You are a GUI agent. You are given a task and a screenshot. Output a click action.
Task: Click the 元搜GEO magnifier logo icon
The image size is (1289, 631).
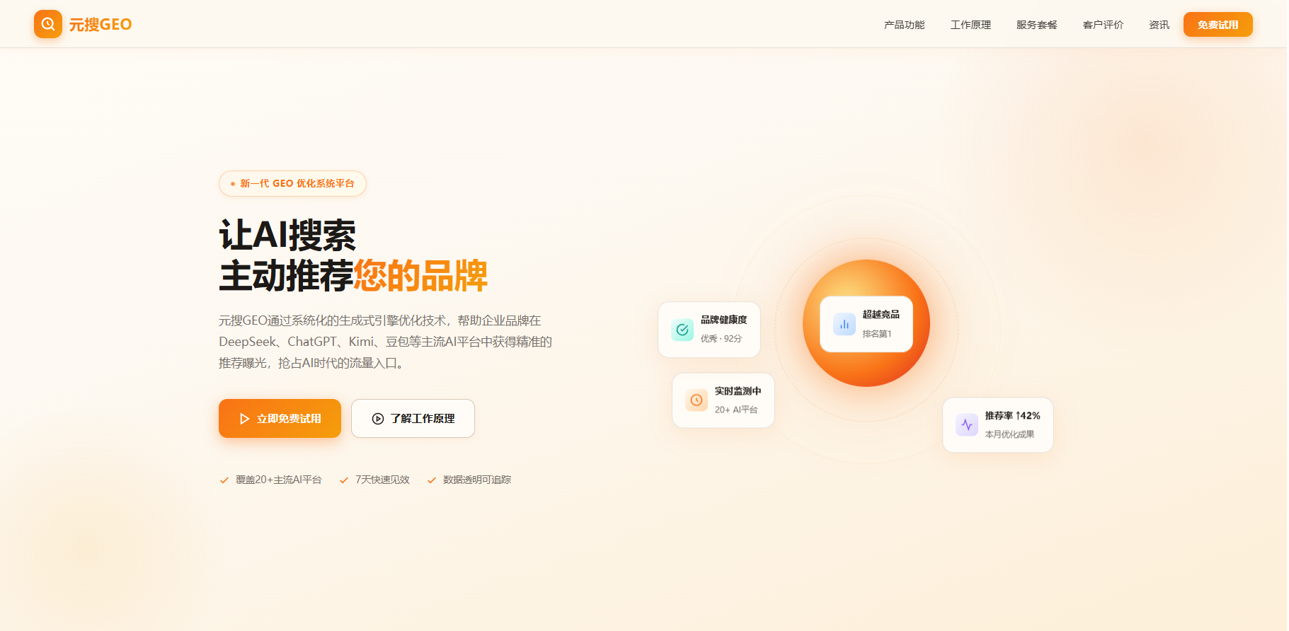tap(48, 24)
